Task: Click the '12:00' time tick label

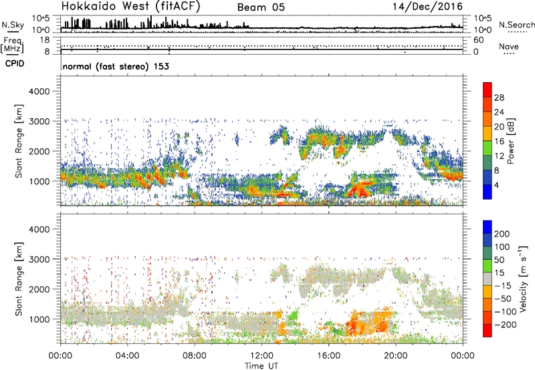Action: (261, 356)
